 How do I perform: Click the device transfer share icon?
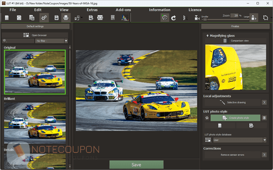click(x=77, y=18)
